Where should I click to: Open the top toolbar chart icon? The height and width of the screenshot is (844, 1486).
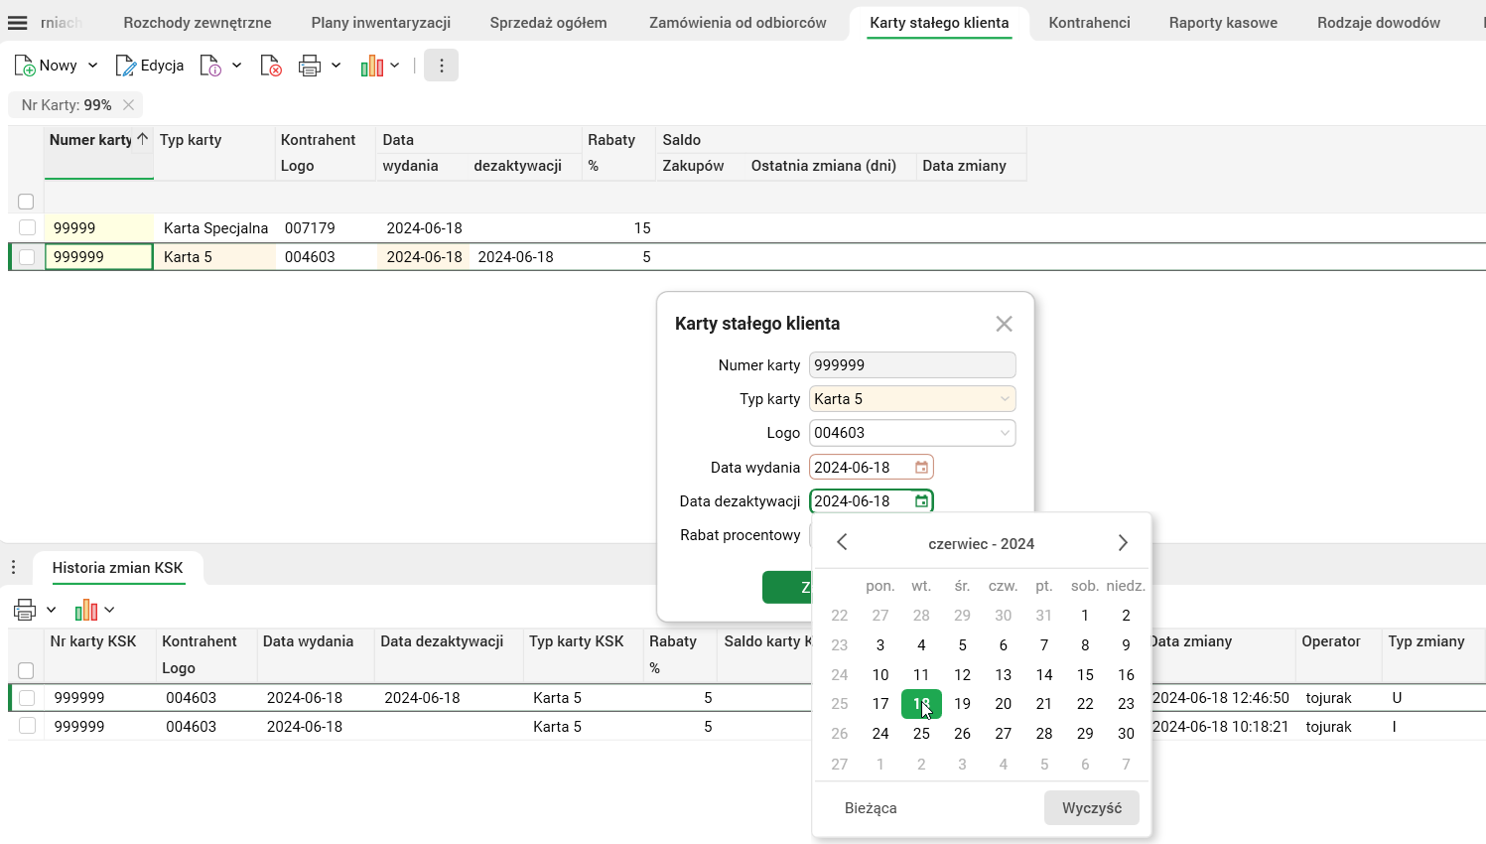tap(372, 66)
